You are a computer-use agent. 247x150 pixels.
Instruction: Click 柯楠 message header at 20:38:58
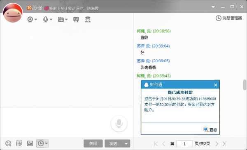pos(154,31)
